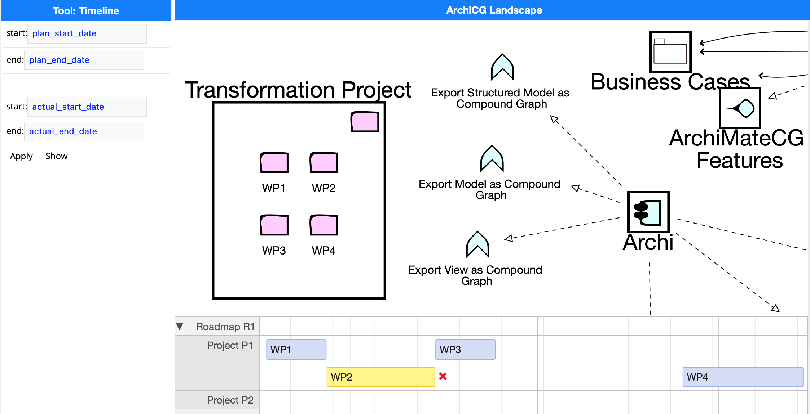Viewport: 810px width, 414px height.
Task: Click the ArchiMateCG Features label
Action: [x=737, y=149]
